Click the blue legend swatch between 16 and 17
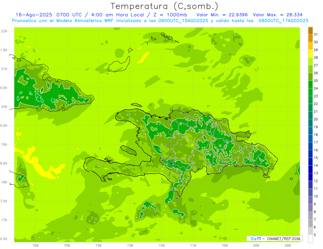323x249 pixels. [310, 146]
